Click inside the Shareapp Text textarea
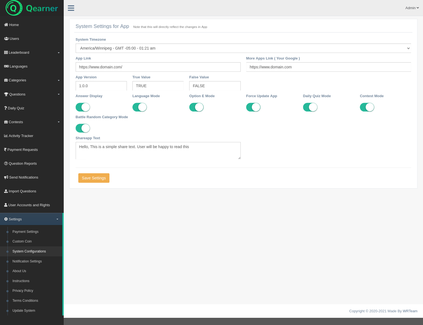 coord(158,151)
